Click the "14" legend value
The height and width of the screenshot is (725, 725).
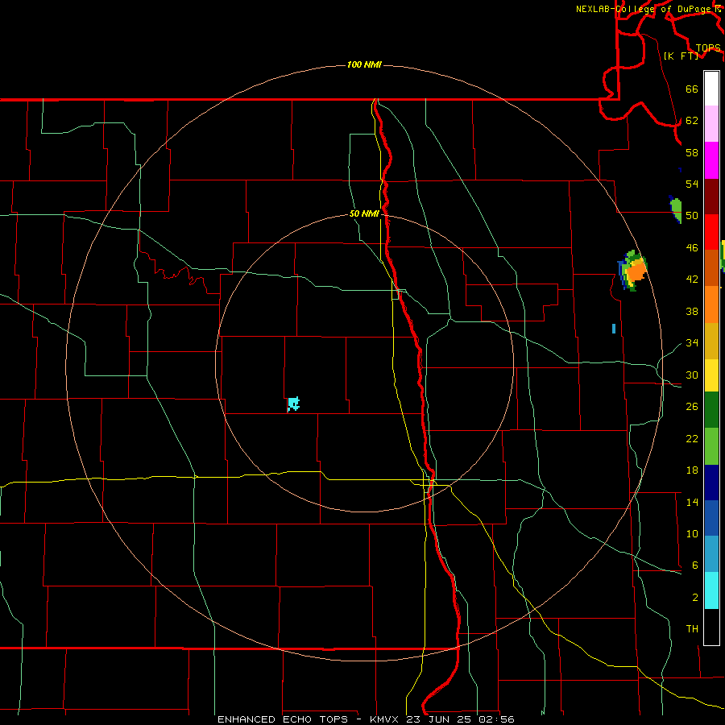point(692,502)
